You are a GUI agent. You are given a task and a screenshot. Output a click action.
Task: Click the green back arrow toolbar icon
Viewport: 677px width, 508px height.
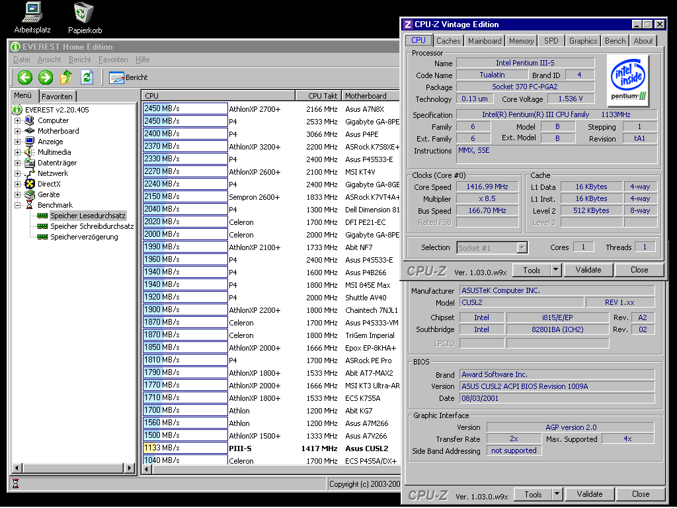tap(25, 77)
